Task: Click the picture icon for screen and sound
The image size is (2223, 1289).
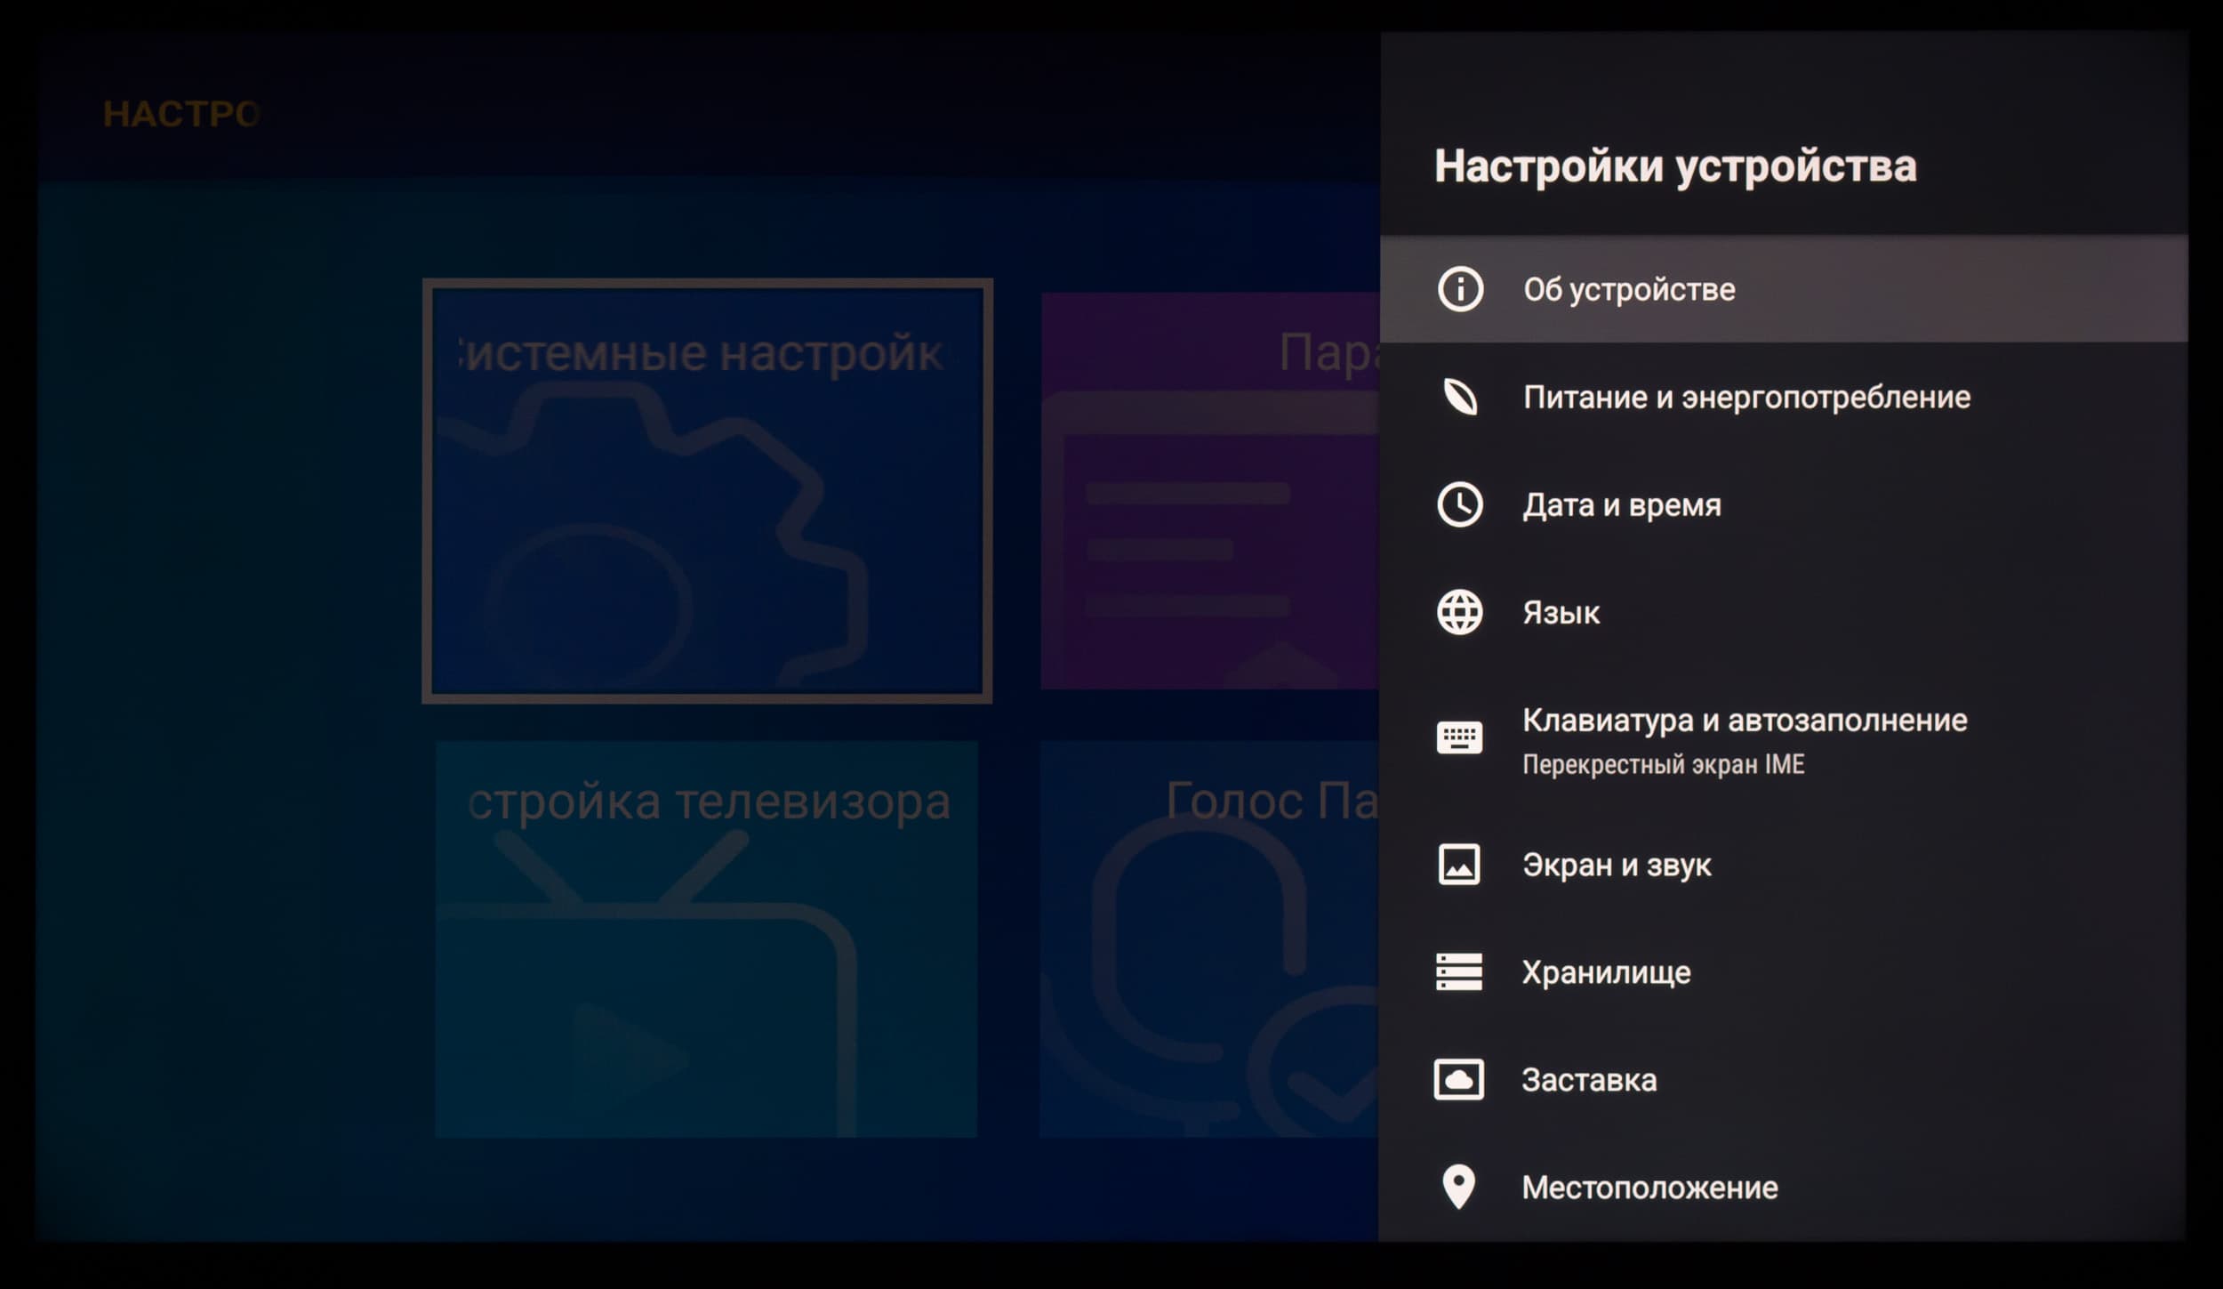Action: pos(1459,864)
